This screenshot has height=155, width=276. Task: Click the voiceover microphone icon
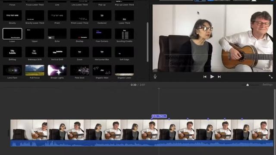155,77
